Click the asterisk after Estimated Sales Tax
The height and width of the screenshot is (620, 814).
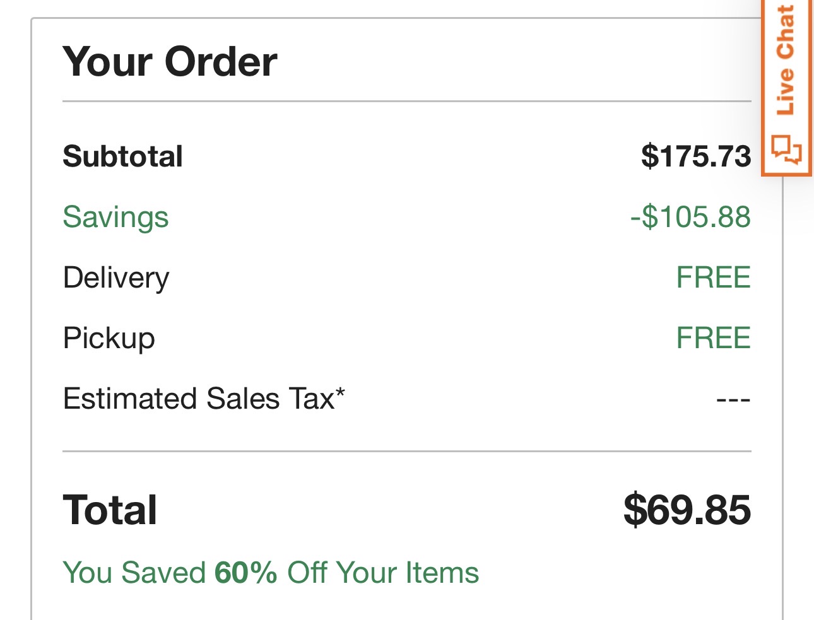pos(341,392)
